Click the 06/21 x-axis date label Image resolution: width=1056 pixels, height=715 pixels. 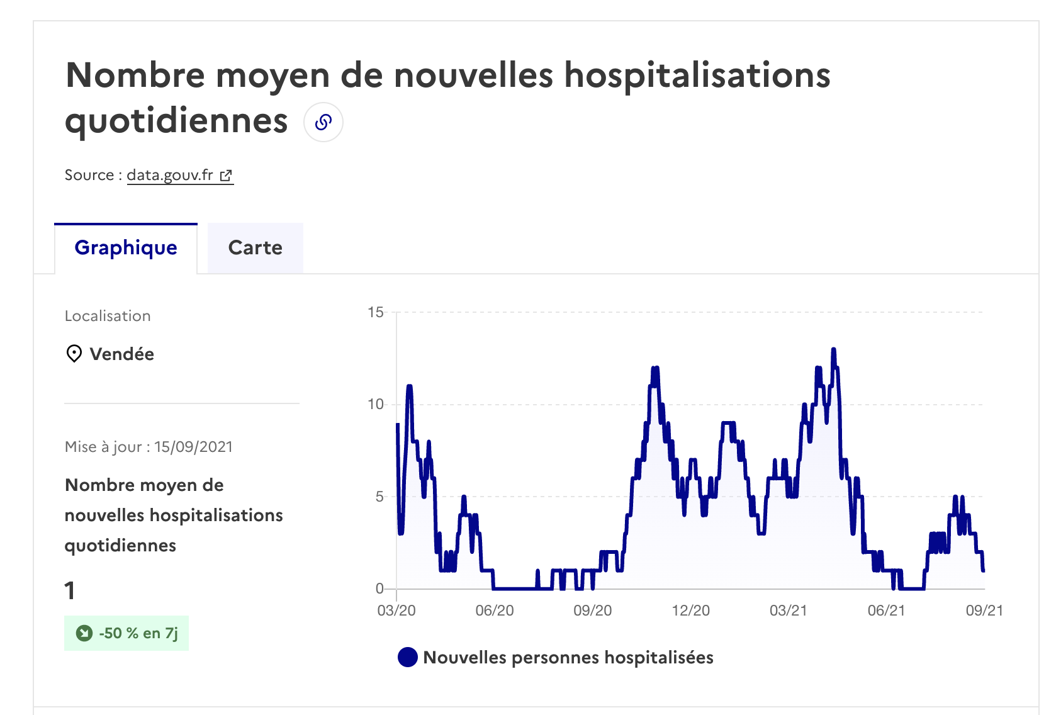[887, 611]
